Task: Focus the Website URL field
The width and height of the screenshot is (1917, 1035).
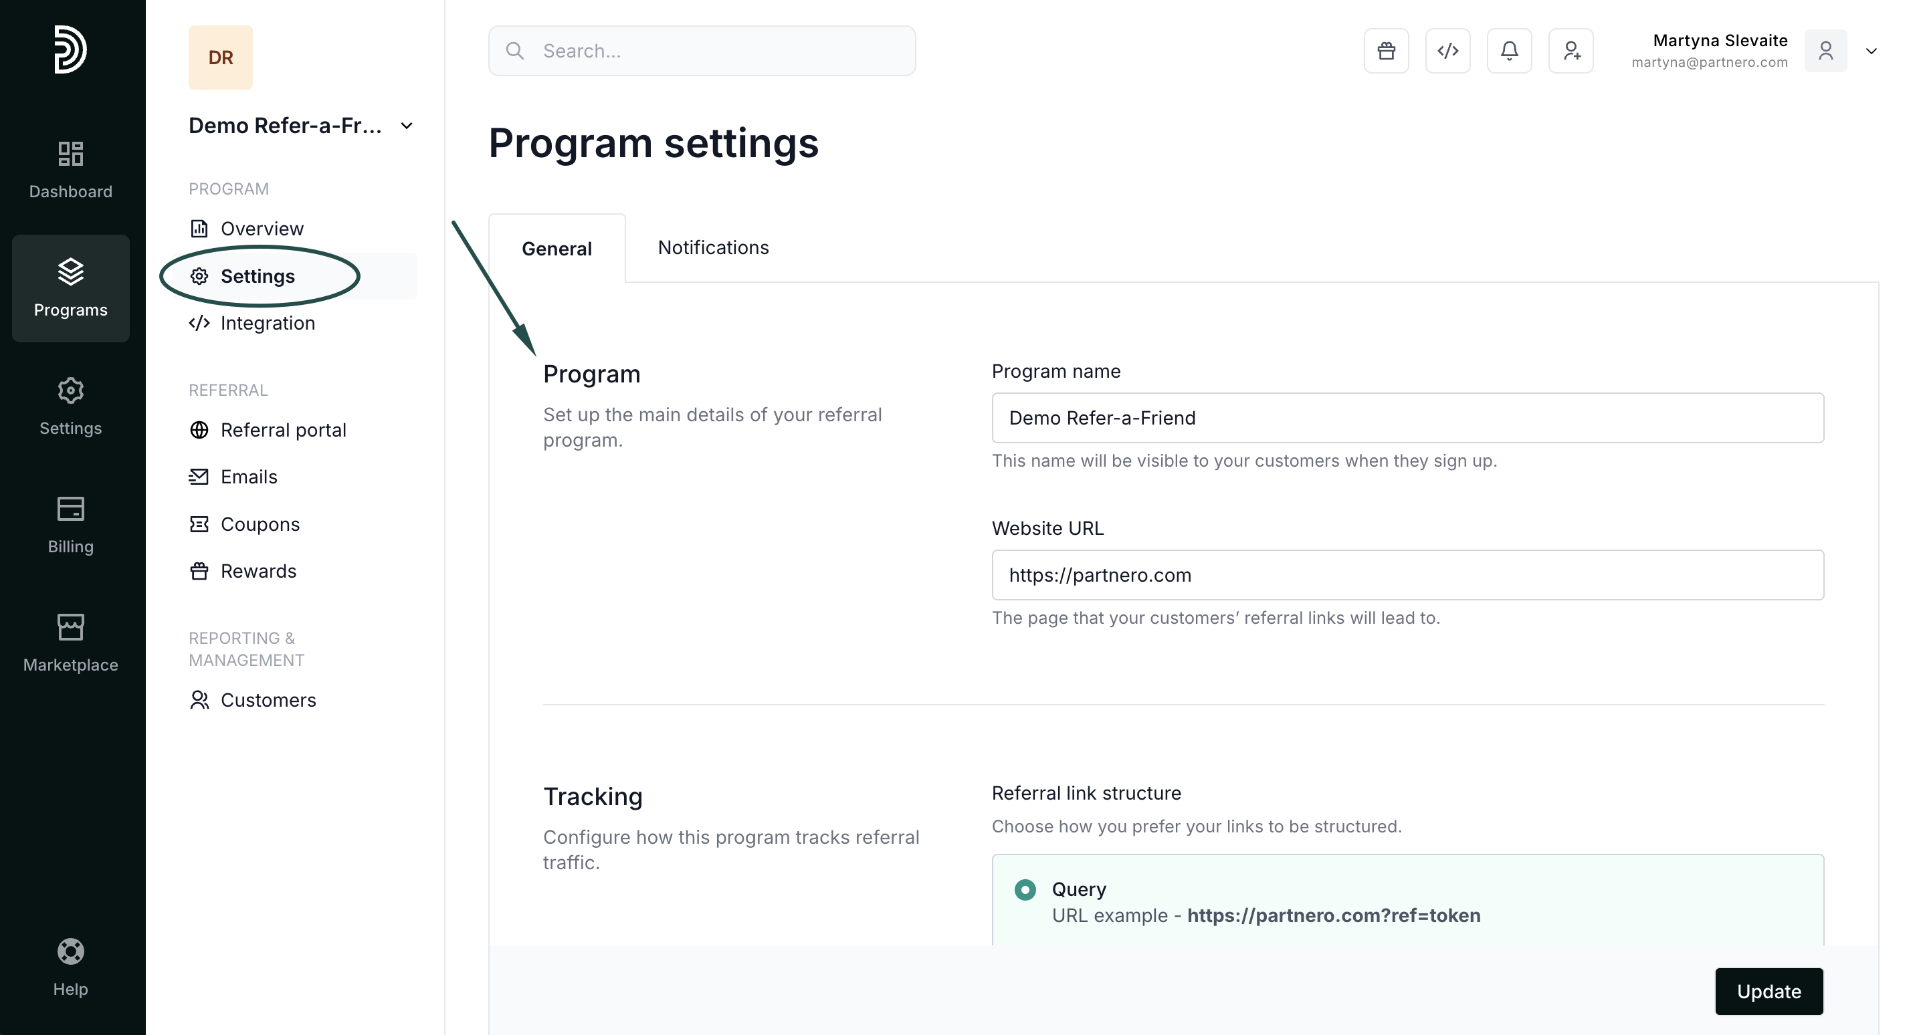Action: pyautogui.click(x=1407, y=574)
